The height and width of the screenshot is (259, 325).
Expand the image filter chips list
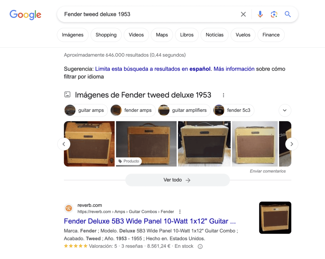(285, 110)
